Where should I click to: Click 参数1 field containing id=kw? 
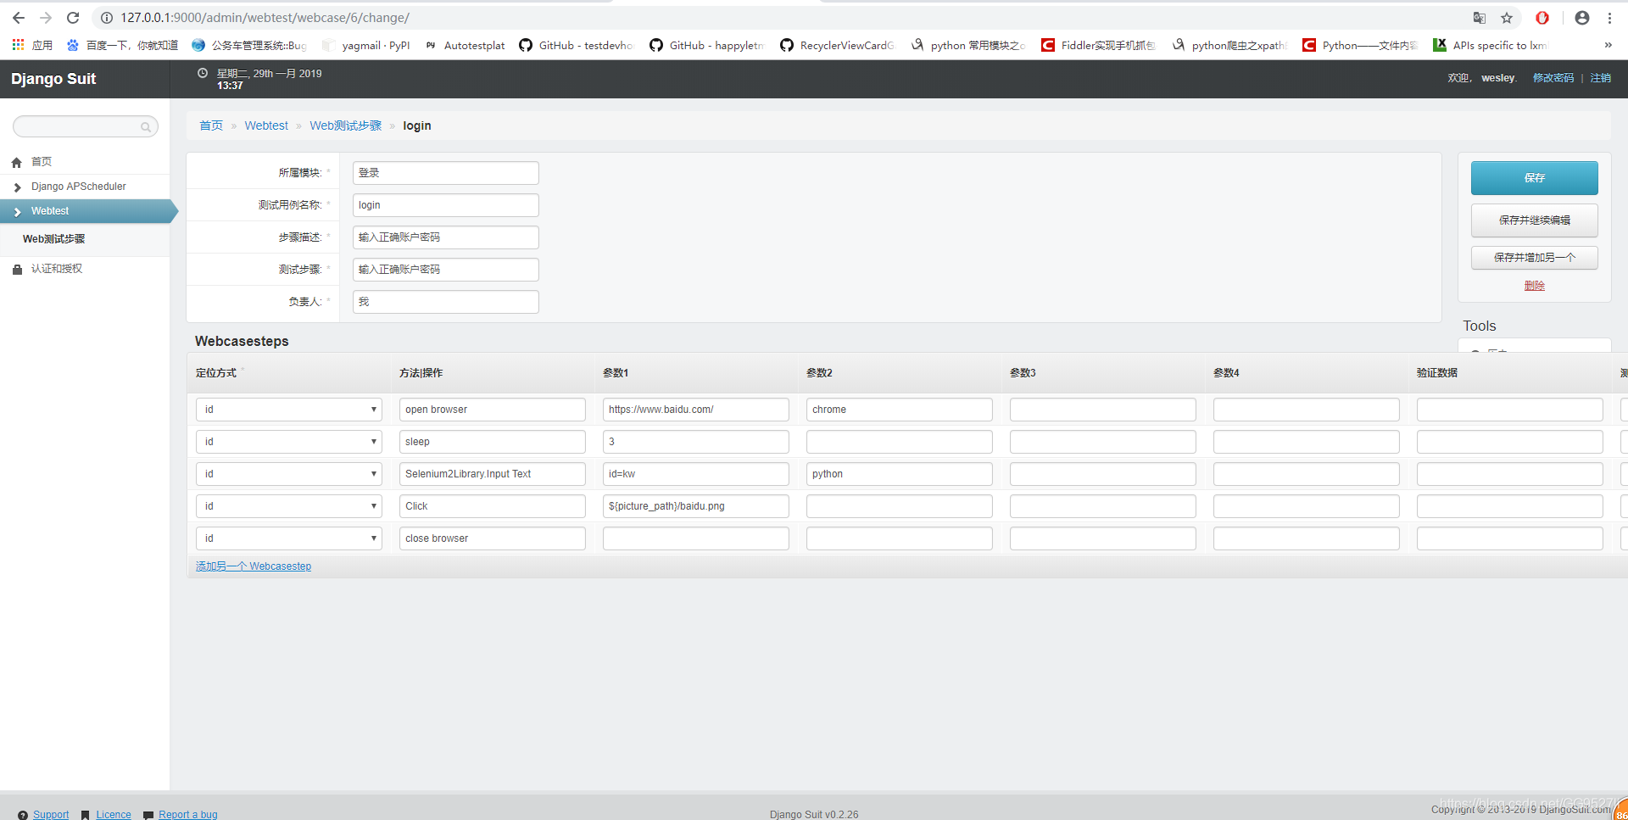coord(696,474)
